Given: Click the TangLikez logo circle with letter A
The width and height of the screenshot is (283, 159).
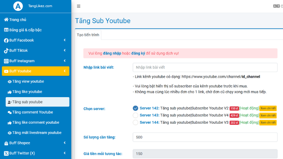Looking at the screenshot, I should point(18,6).
